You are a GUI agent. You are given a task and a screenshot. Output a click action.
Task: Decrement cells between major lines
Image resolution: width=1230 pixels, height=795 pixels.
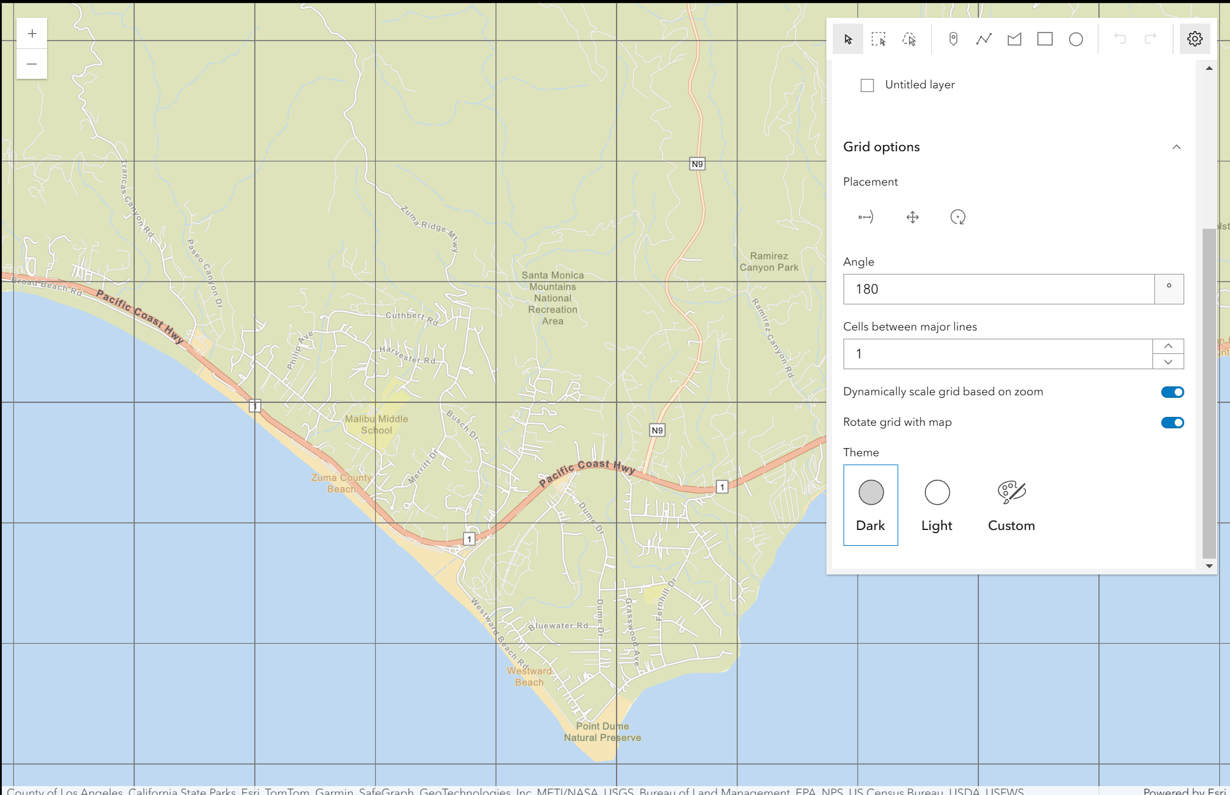1168,362
